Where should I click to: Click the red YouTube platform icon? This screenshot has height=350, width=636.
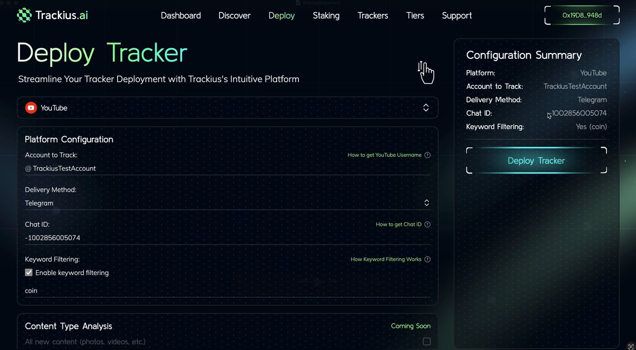31,108
